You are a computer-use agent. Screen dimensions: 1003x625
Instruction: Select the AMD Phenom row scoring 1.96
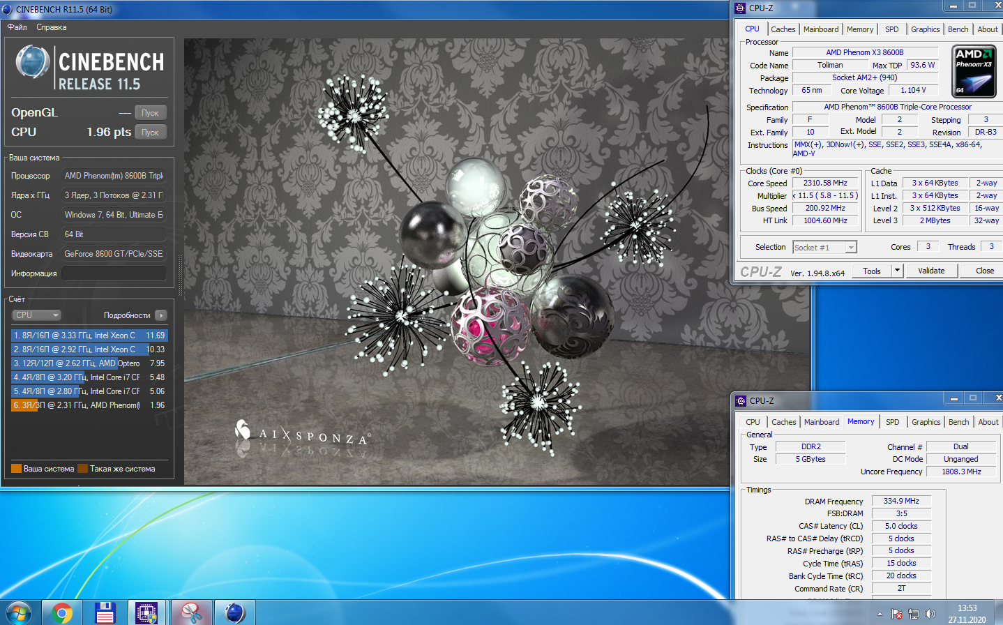pos(89,405)
